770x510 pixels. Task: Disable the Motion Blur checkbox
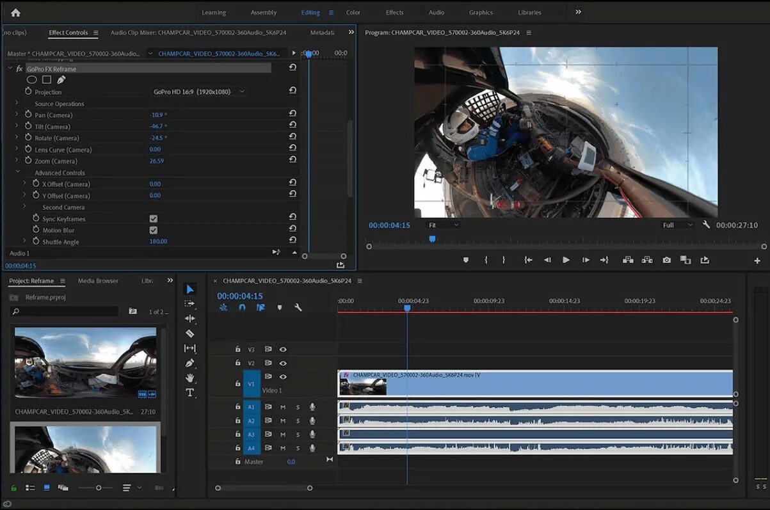click(154, 230)
